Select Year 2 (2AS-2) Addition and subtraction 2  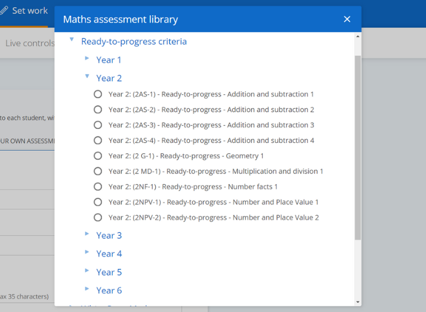point(98,109)
